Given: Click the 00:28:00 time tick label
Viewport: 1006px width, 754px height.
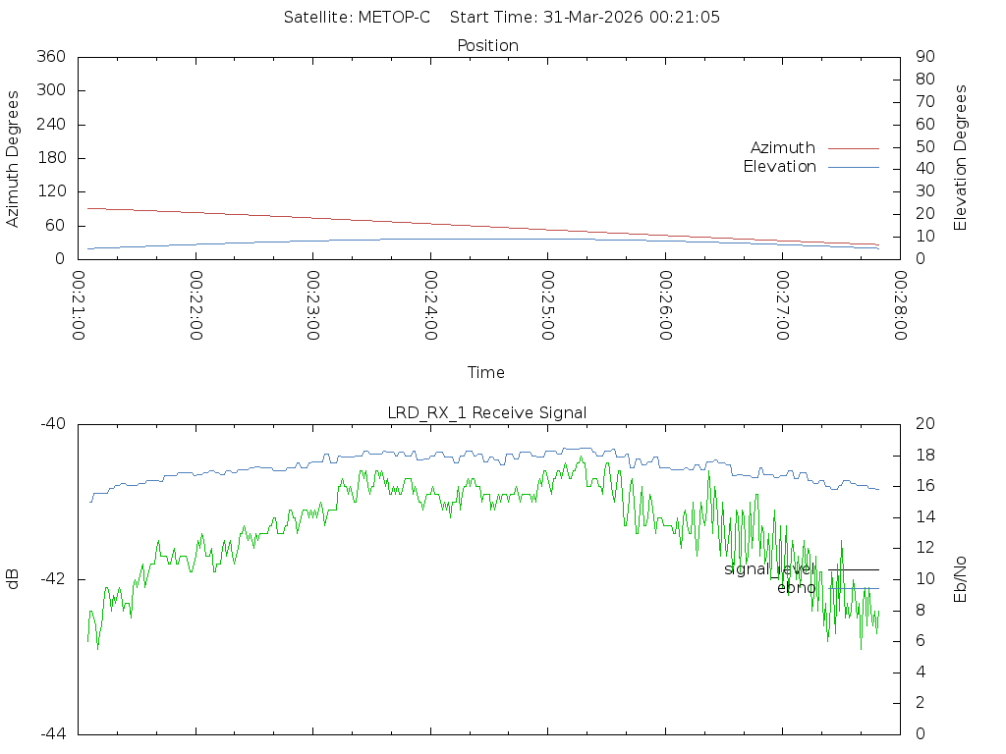Looking at the screenshot, I should click(899, 305).
